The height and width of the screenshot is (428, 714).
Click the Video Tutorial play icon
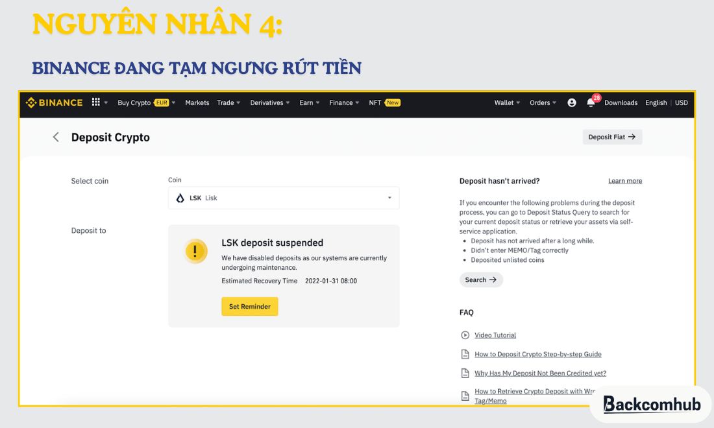465,335
